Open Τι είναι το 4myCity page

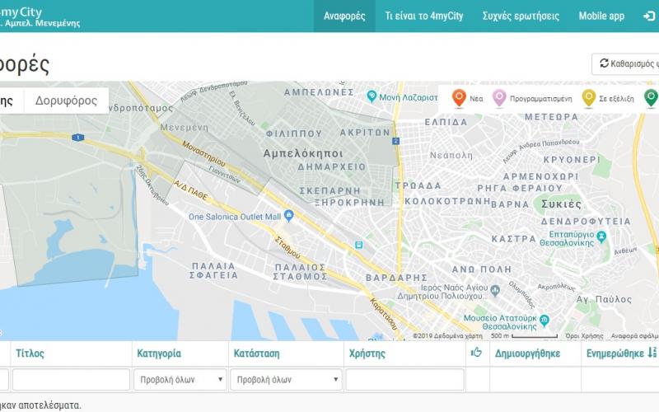pos(423,16)
